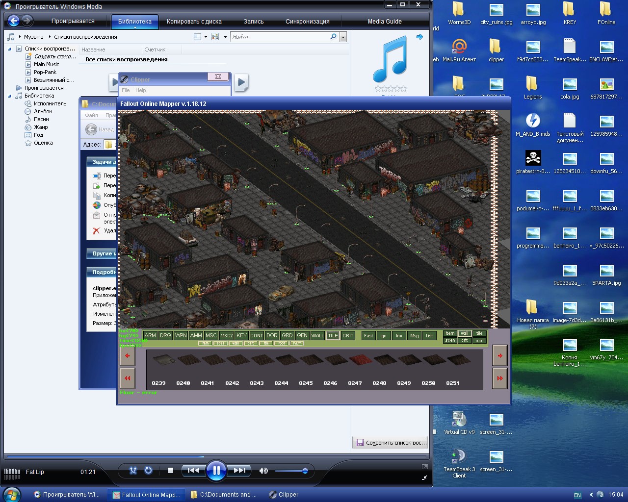Open the Media Guide tab
Screen dimensions: 628x502
pos(385,22)
